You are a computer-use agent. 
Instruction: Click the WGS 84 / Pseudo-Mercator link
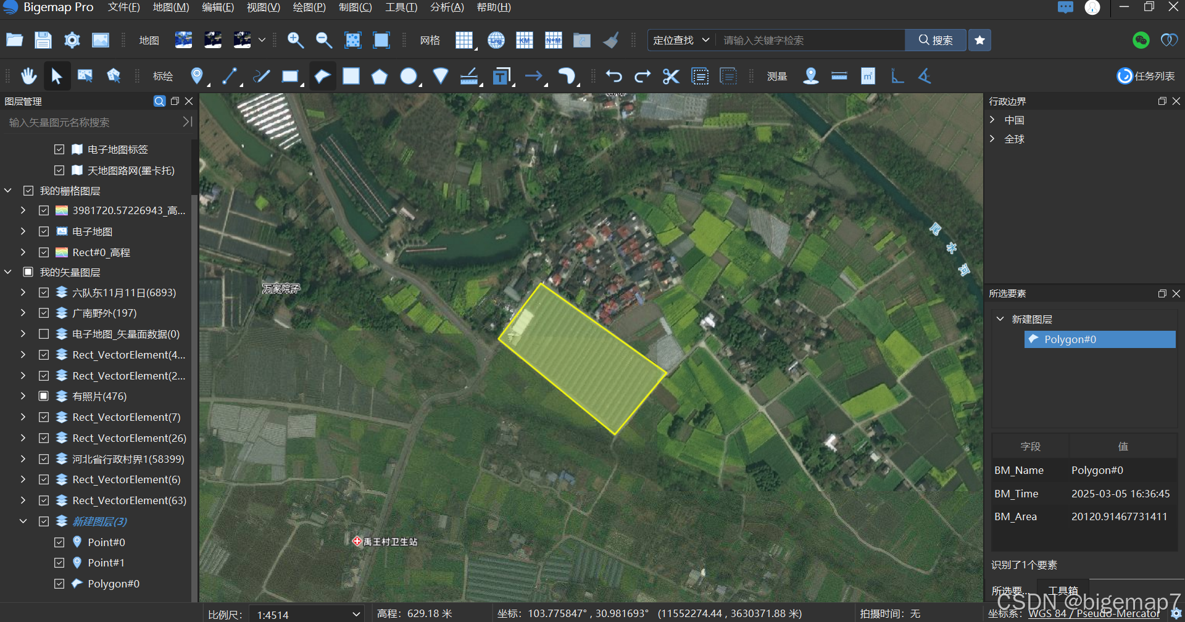[x=1094, y=613]
